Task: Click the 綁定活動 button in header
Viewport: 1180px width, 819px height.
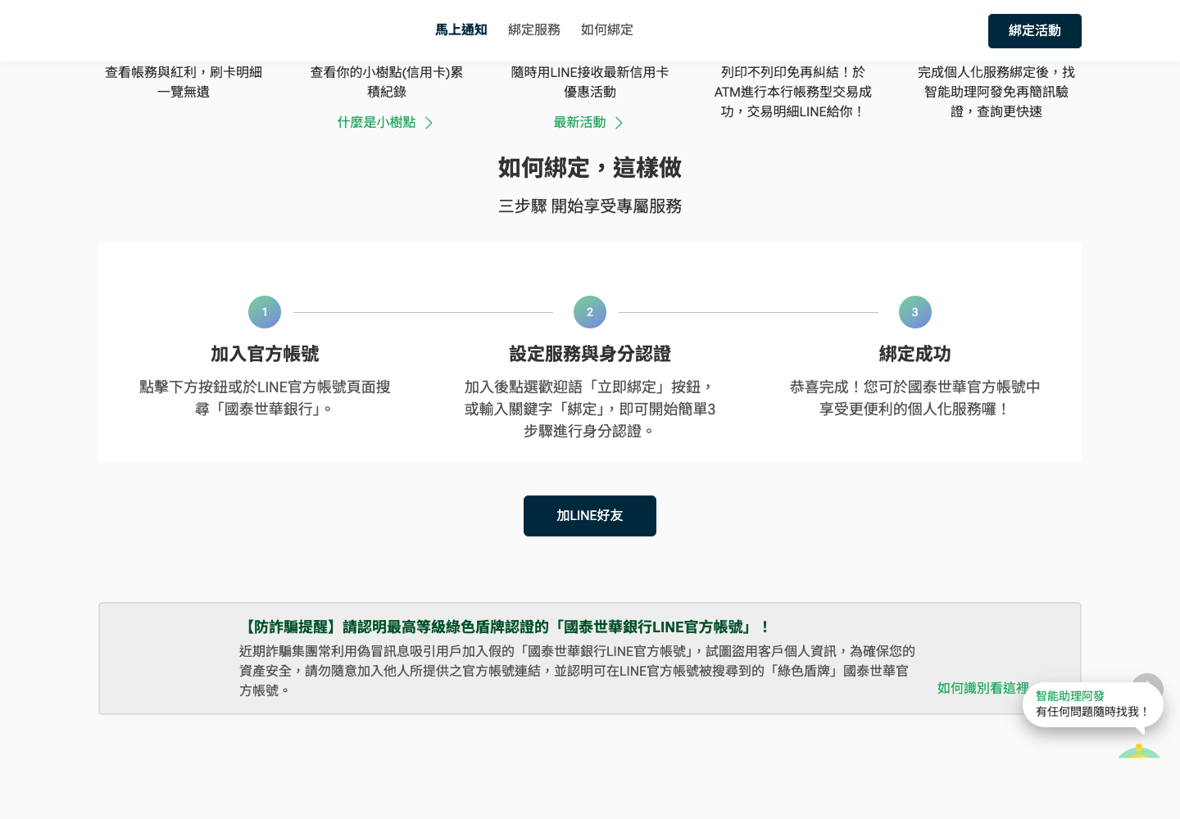Action: coord(1035,31)
